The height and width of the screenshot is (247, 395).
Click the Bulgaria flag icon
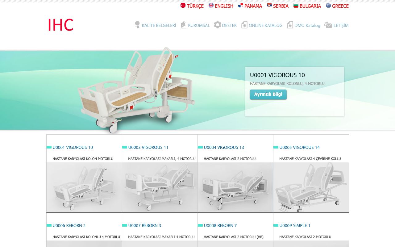296,5
